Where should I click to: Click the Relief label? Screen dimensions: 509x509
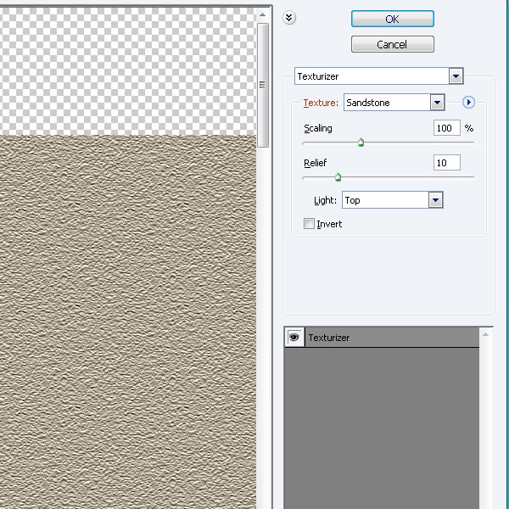click(315, 163)
